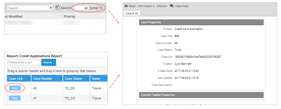Click creator name Cybil Bennett
Screen dimensions: 281x109
(x=183, y=64)
